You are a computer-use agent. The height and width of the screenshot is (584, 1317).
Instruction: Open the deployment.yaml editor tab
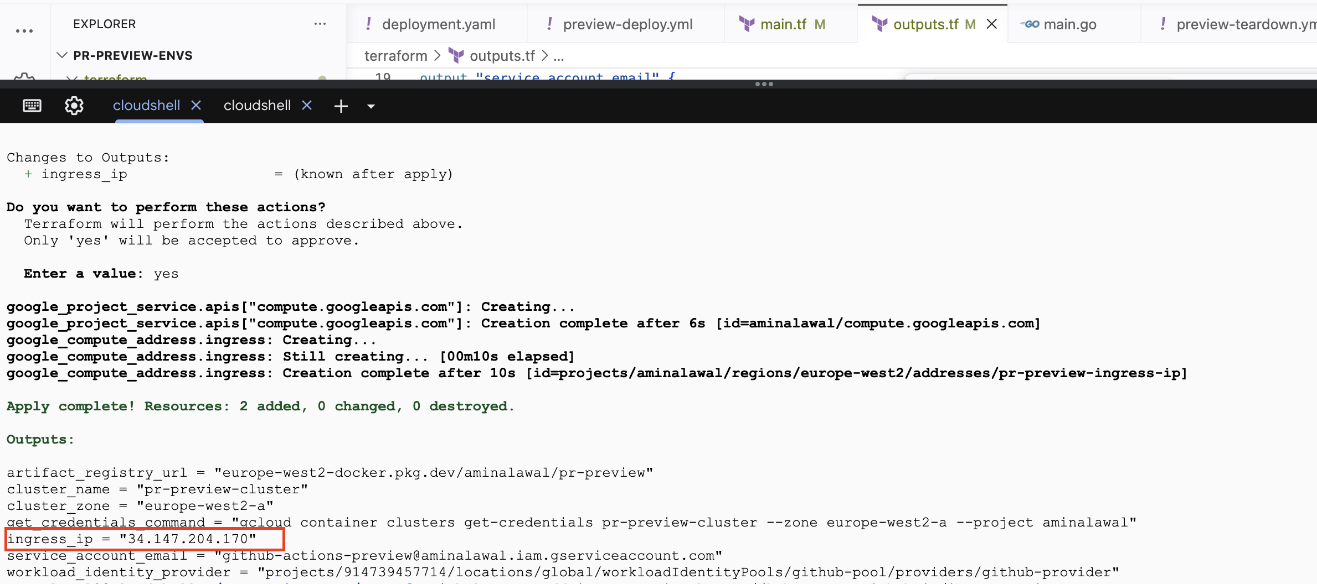click(x=438, y=24)
